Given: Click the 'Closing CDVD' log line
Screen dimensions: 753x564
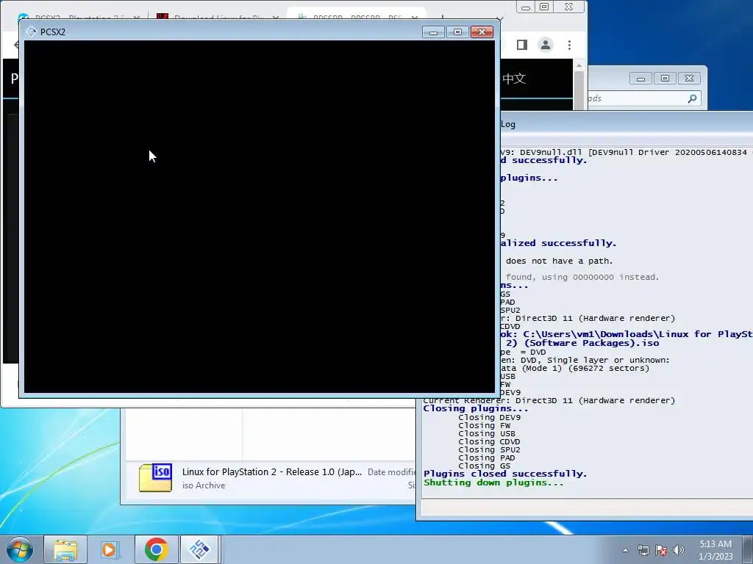Looking at the screenshot, I should 489,441.
